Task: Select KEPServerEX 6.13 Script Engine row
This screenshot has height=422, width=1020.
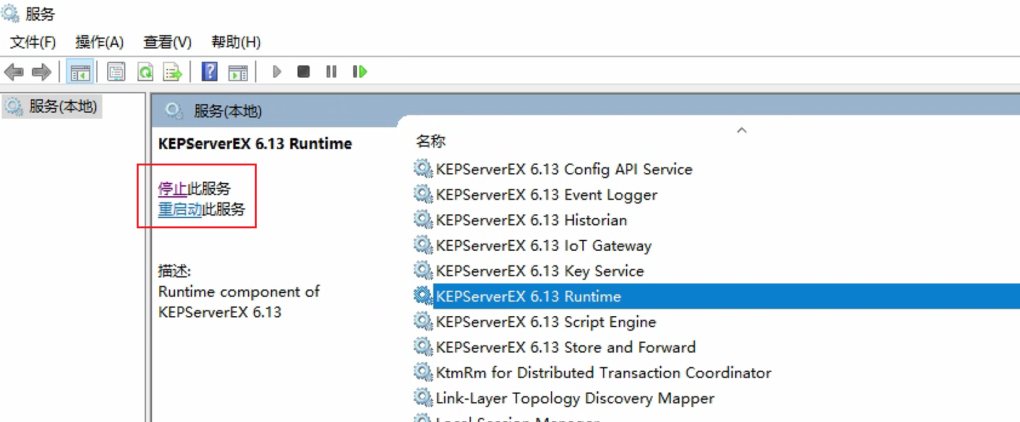Action: [716, 322]
